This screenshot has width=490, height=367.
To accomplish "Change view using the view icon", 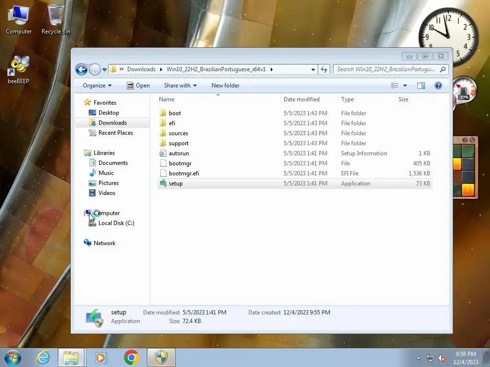I will tap(395, 86).
